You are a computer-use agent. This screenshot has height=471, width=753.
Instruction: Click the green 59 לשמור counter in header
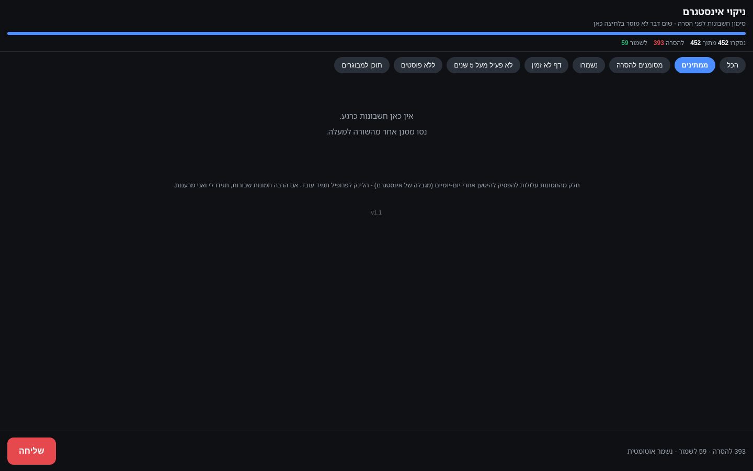634,43
